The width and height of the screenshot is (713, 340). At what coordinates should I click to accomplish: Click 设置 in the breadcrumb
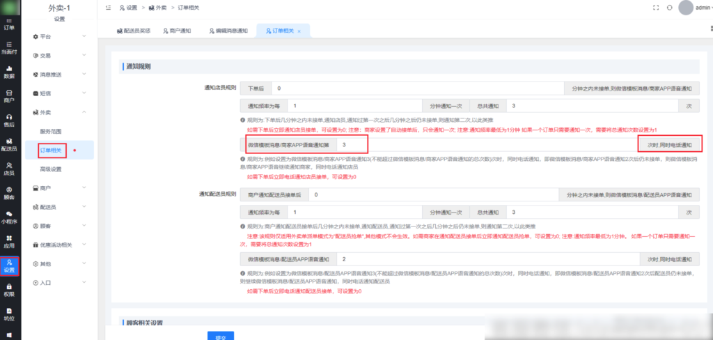click(x=128, y=8)
